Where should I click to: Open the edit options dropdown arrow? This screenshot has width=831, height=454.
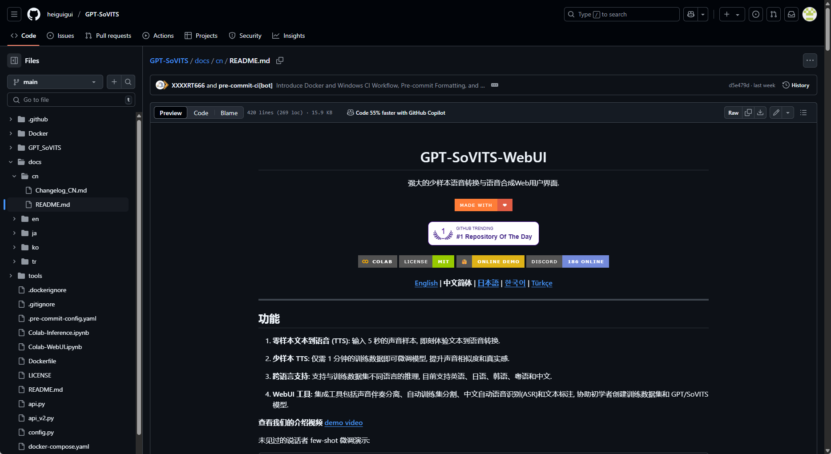(788, 112)
